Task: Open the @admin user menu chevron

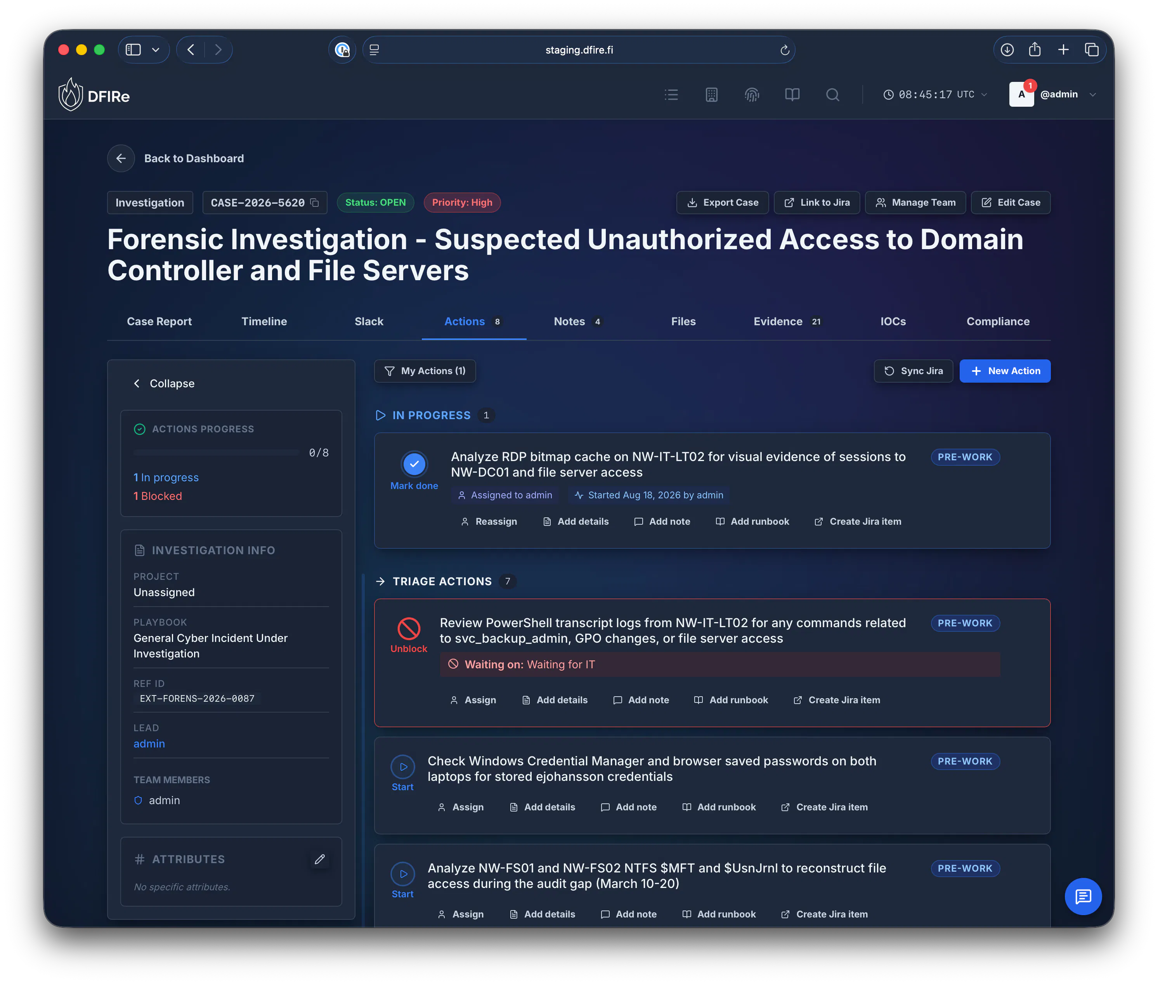Action: tap(1093, 94)
